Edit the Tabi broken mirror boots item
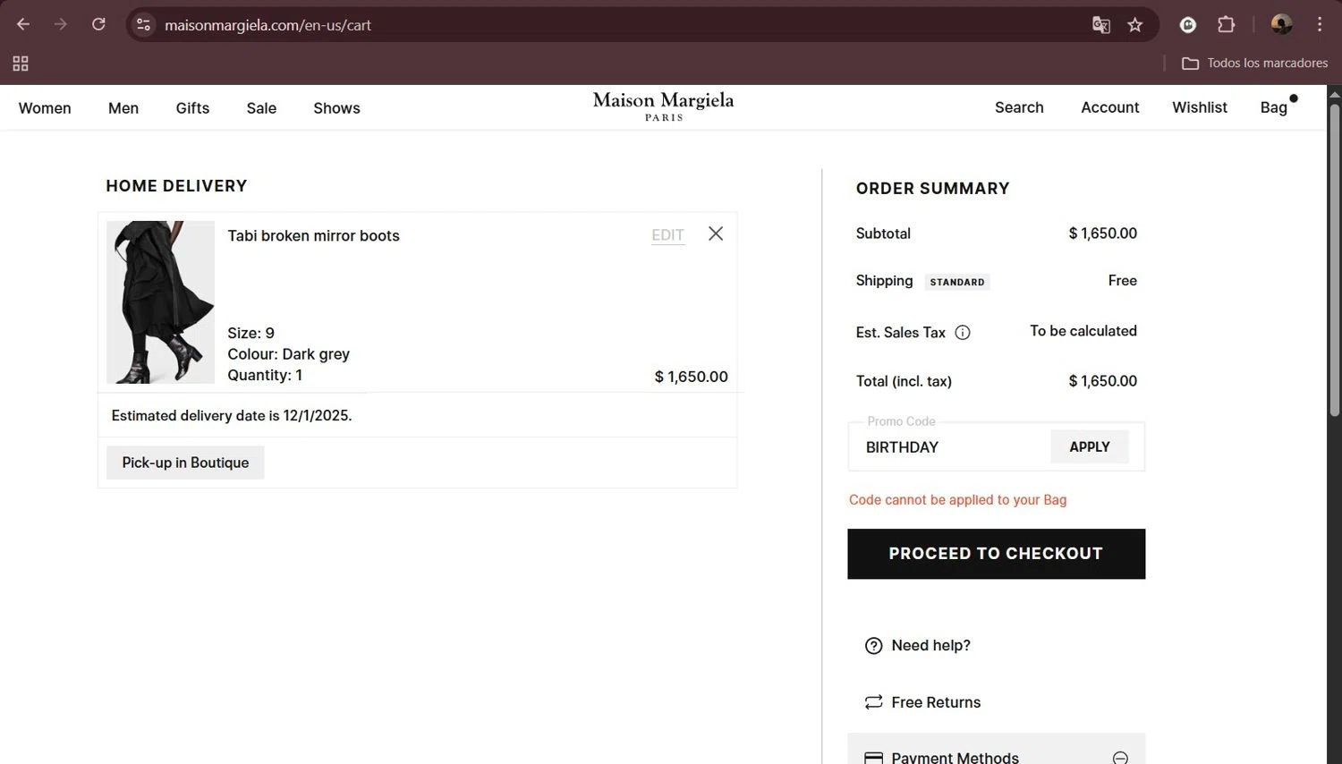This screenshot has height=764, width=1342. (x=667, y=235)
